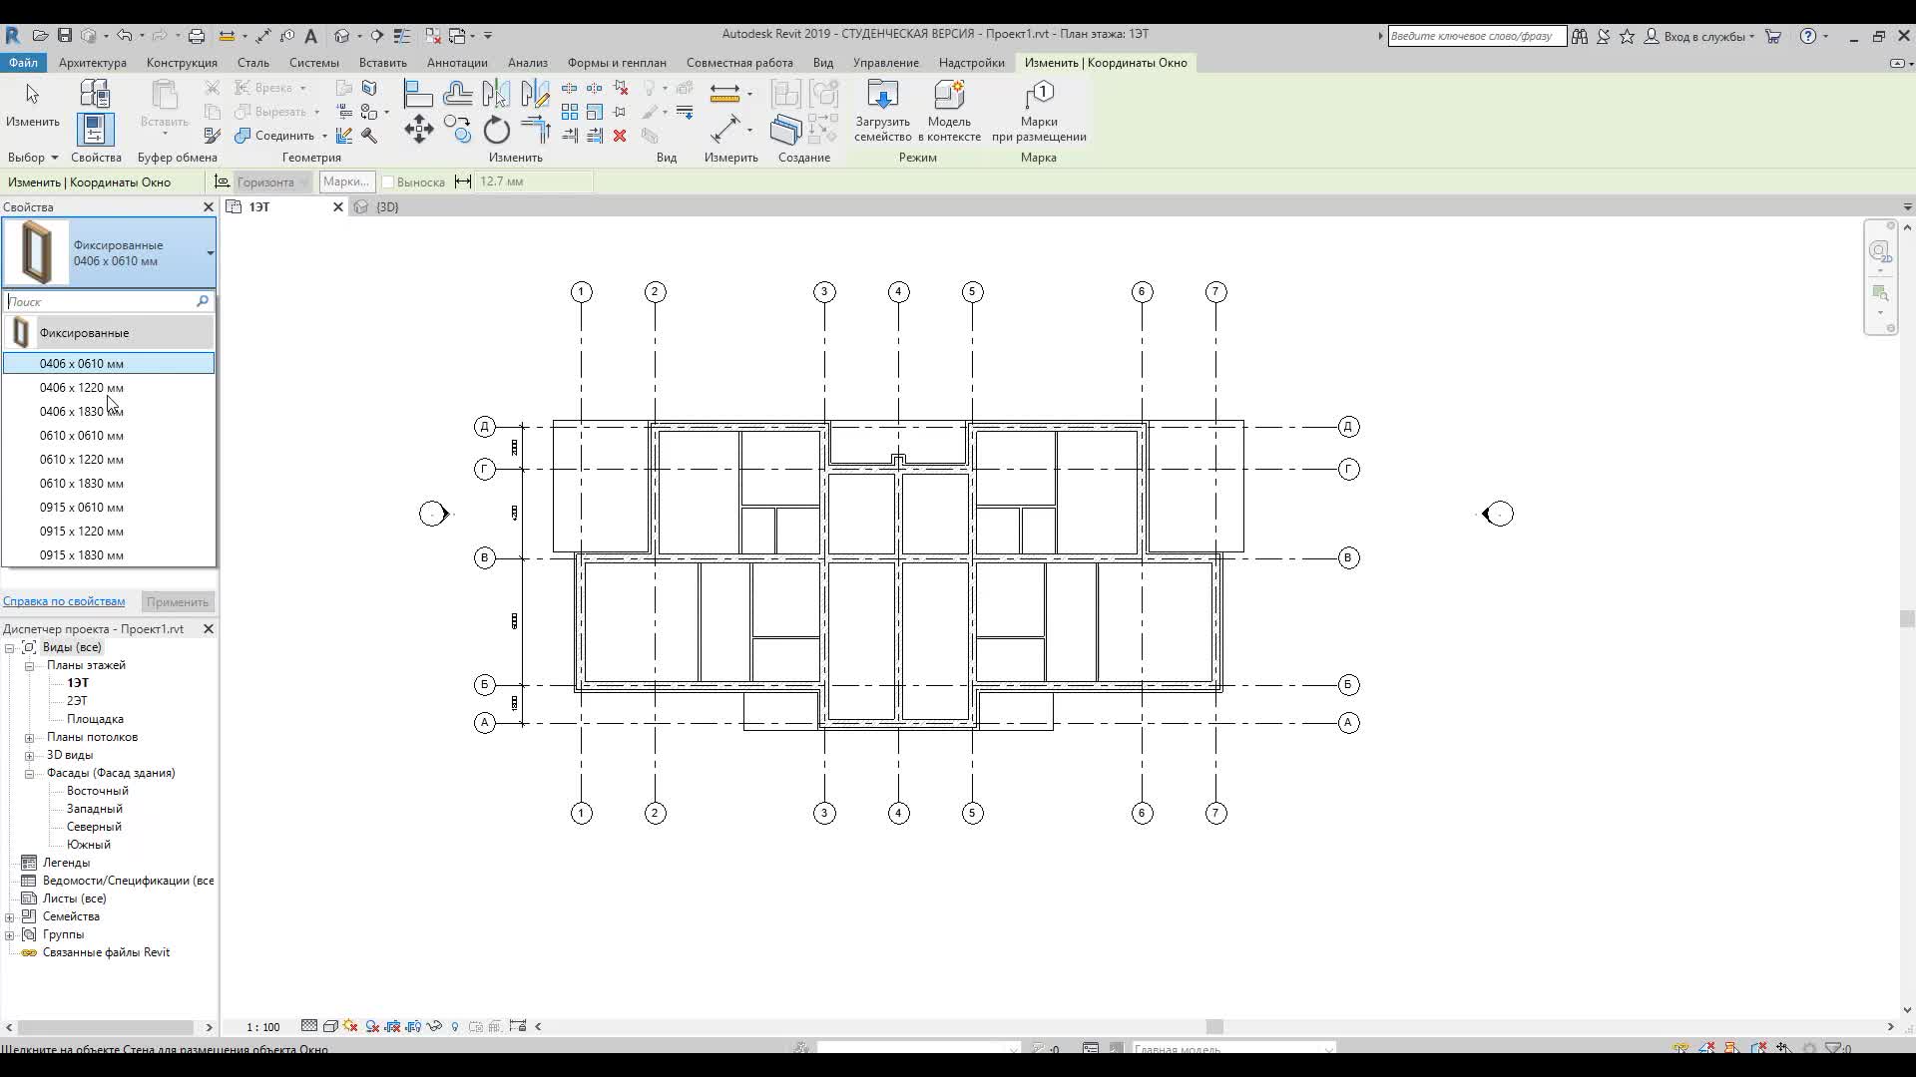Open the Файл menu tab

click(x=23, y=63)
